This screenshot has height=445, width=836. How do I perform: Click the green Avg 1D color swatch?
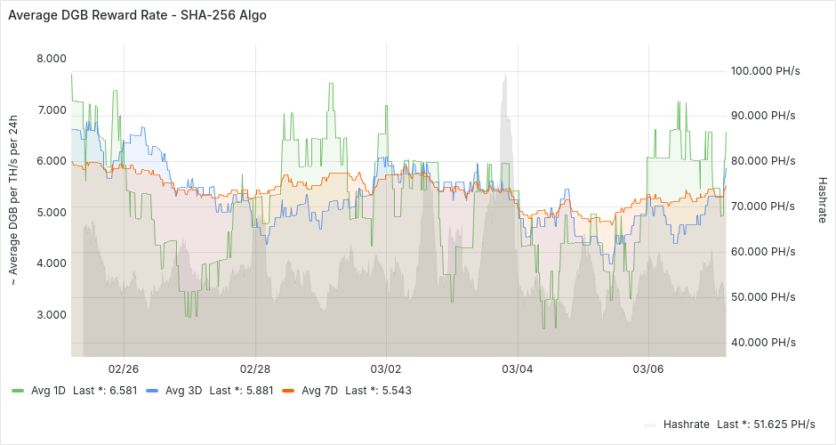pyautogui.click(x=18, y=391)
